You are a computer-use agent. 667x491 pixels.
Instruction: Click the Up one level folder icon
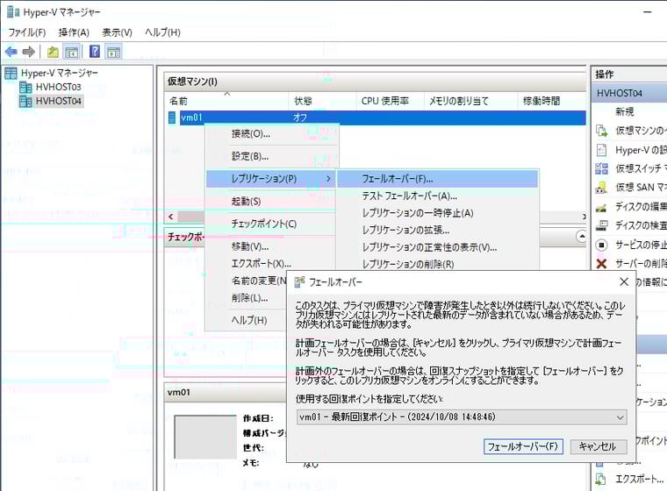(53, 52)
